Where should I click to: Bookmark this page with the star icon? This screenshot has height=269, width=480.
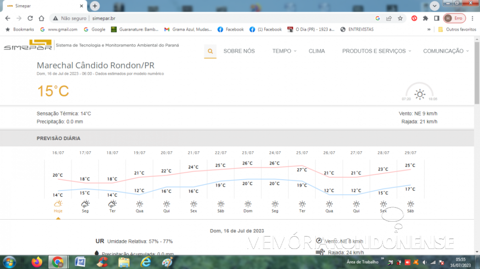400,18
